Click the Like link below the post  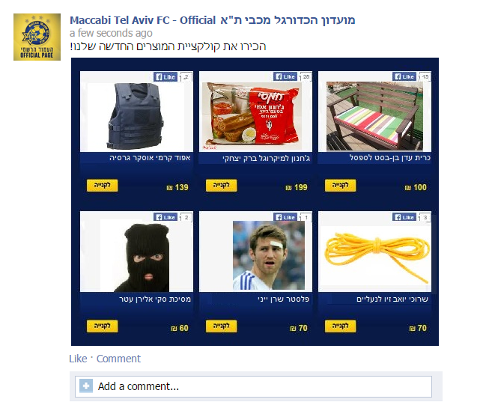coord(78,359)
